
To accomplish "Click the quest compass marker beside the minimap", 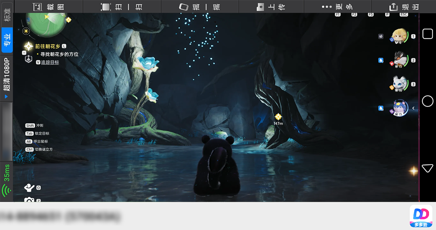I will [x=68, y=20].
